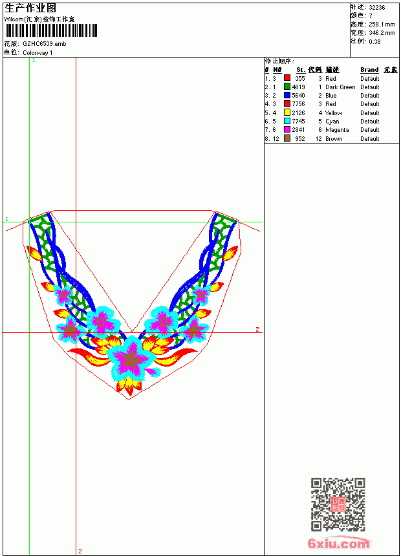The height and width of the screenshot is (556, 401).
Task: Click the Brand column header
Action: 369,70
